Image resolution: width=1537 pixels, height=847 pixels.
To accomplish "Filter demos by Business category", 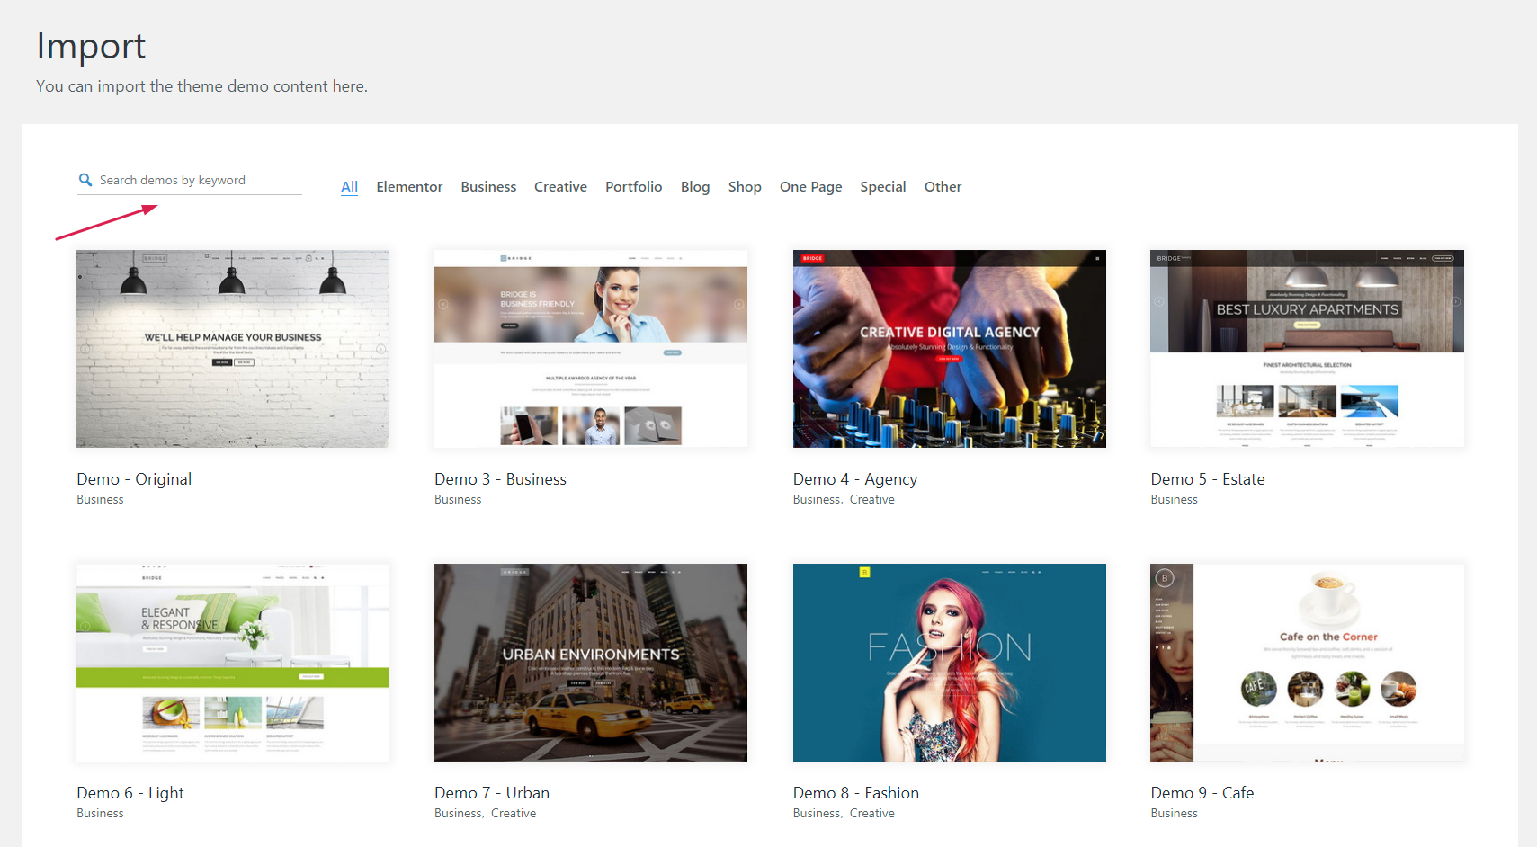I will coord(488,187).
